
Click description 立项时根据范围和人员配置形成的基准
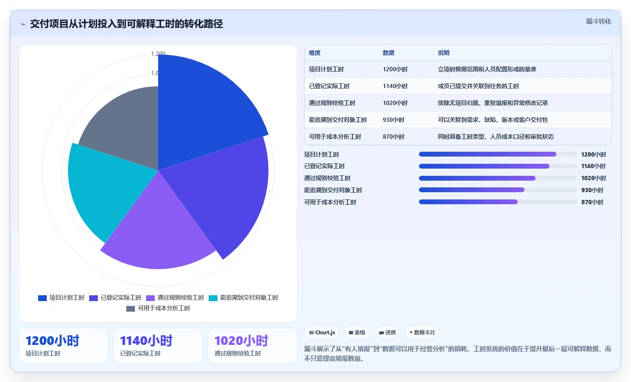(487, 69)
